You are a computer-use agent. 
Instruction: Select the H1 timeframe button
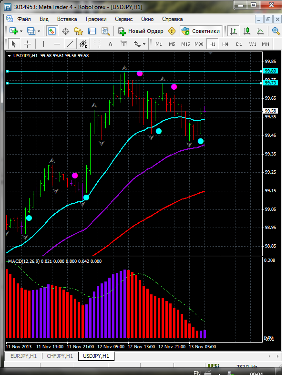tap(212, 44)
